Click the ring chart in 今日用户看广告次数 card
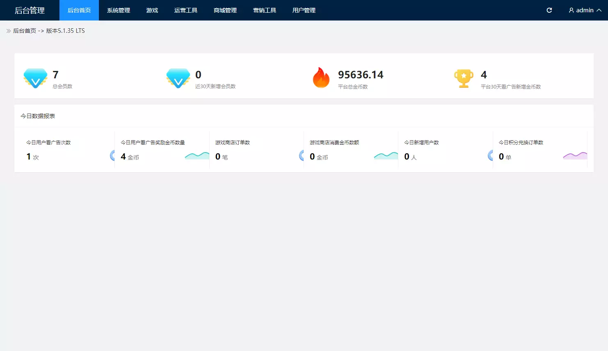The image size is (608, 351). pos(112,155)
